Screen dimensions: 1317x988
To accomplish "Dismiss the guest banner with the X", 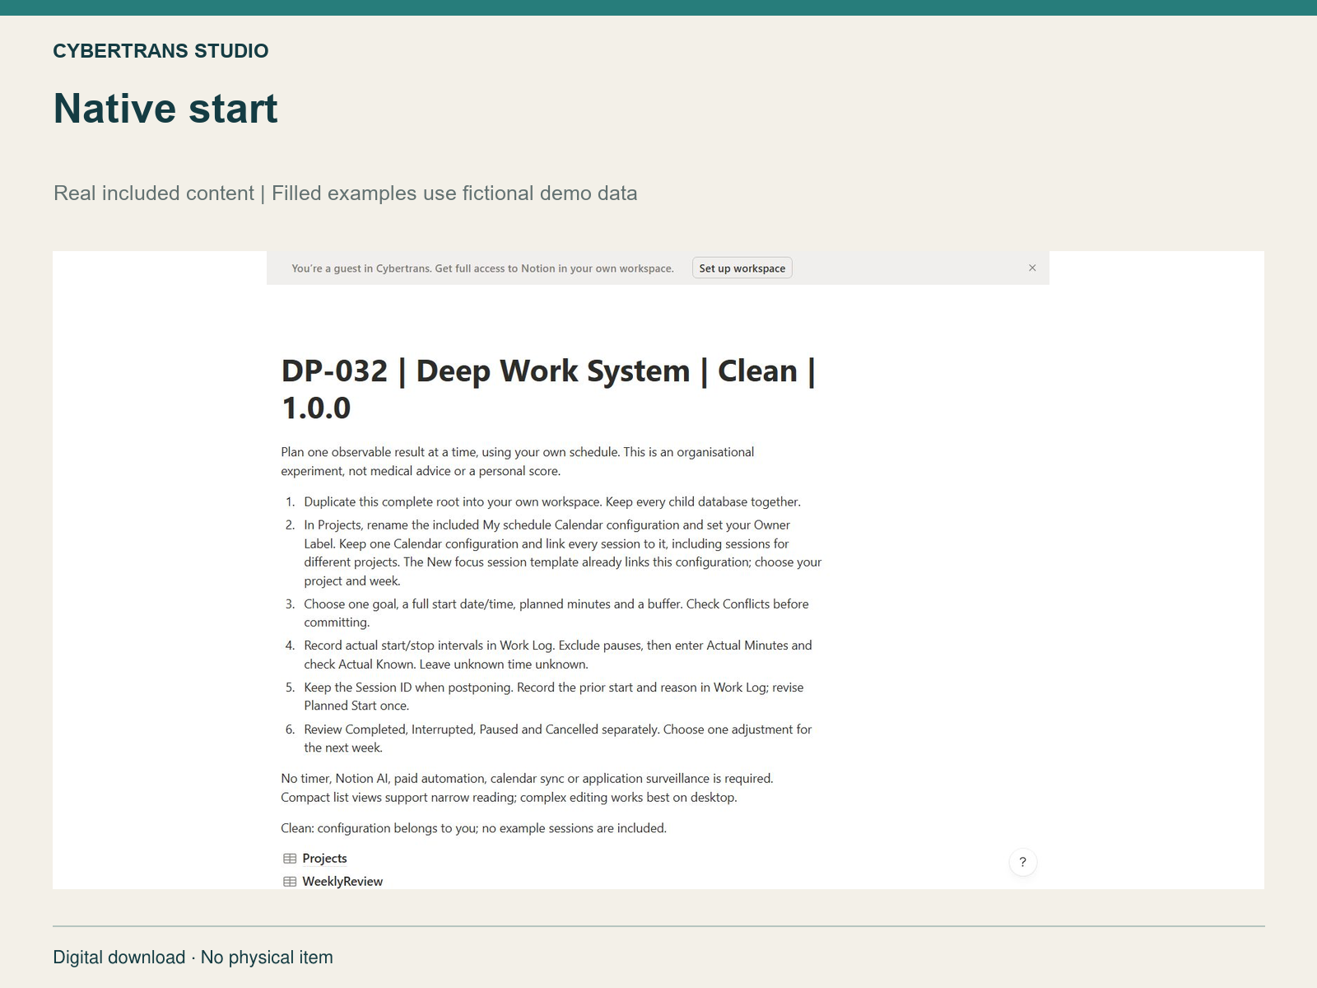I will (x=1032, y=268).
